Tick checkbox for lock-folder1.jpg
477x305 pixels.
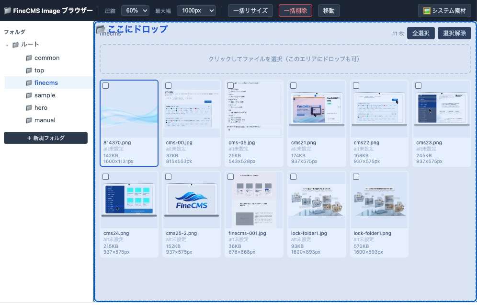293,177
